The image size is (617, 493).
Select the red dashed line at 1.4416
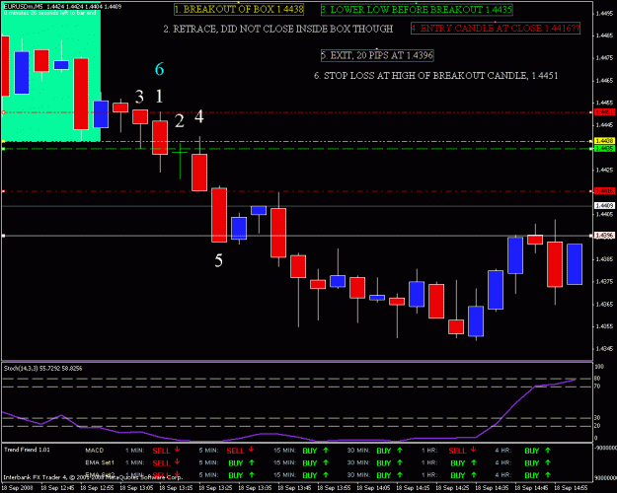click(297, 191)
